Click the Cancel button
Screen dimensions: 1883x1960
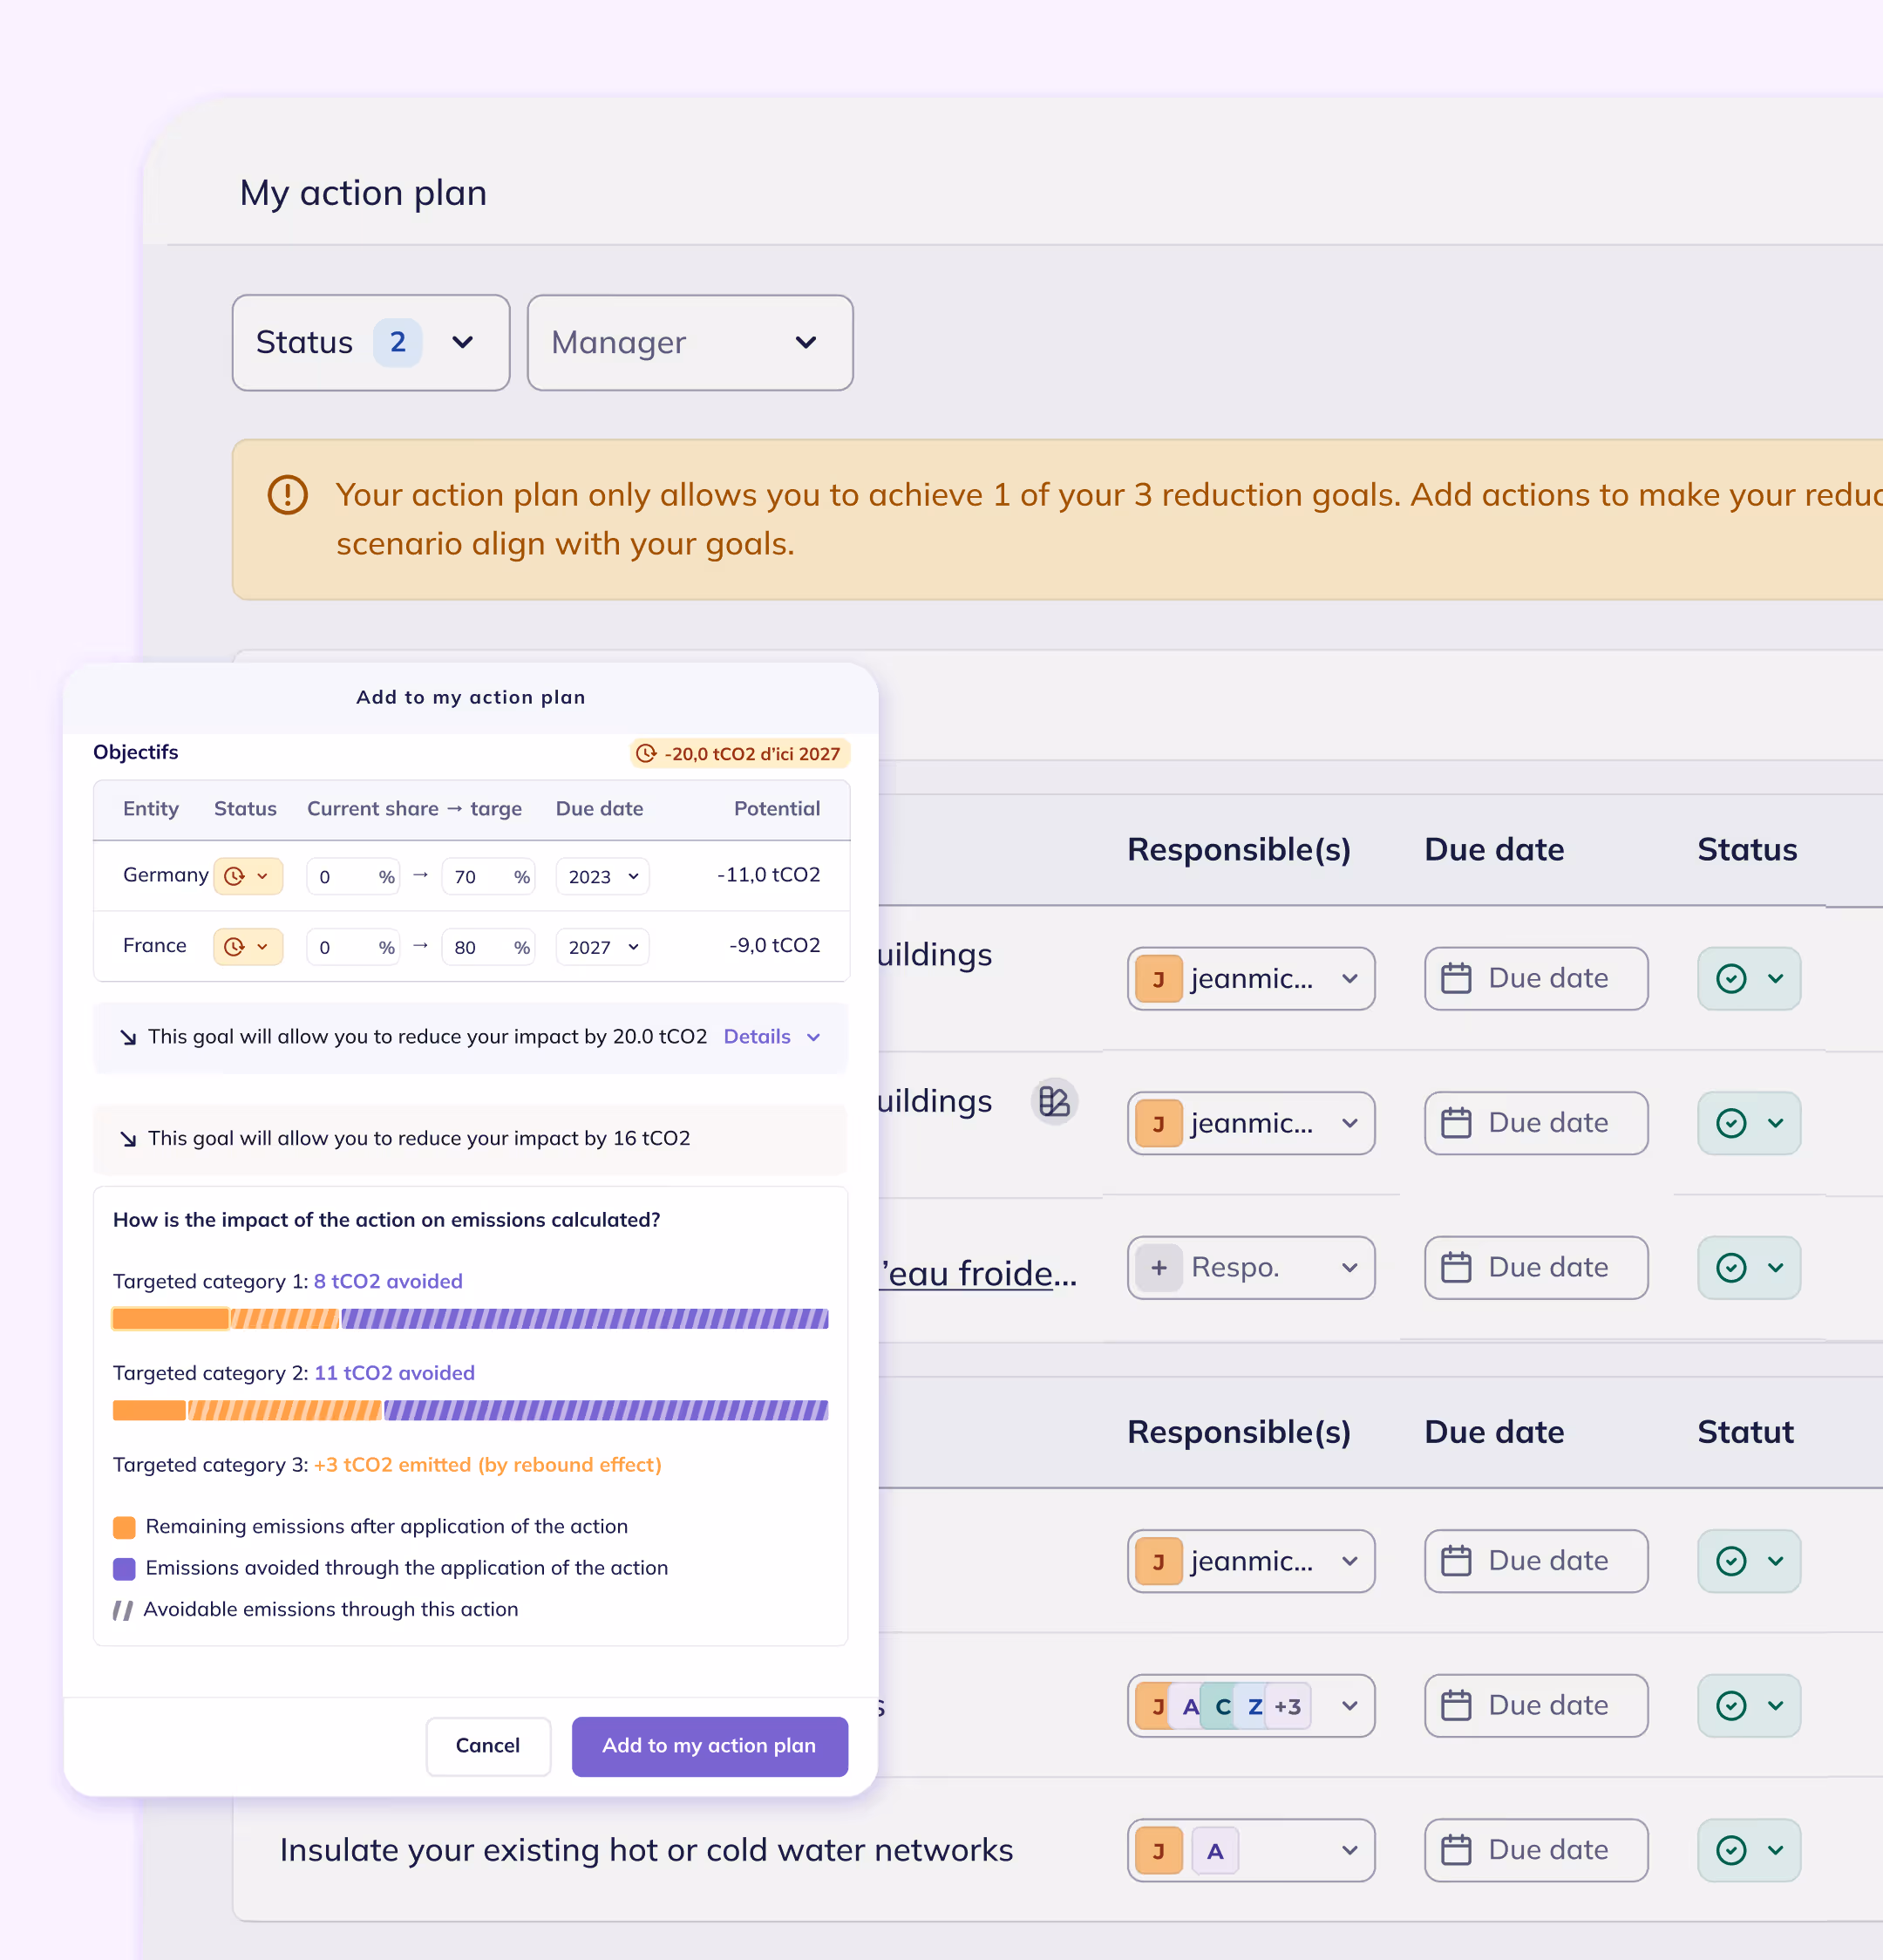[488, 1746]
